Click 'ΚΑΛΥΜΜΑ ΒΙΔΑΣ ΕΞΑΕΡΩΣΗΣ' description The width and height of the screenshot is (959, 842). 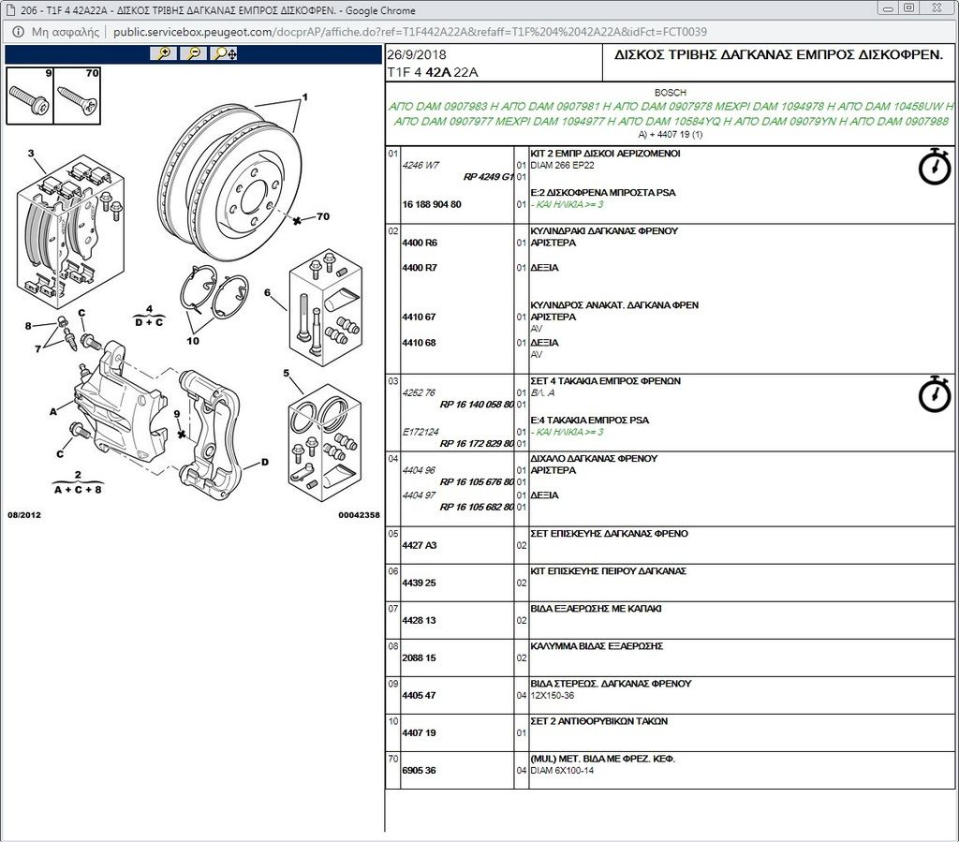click(x=597, y=646)
